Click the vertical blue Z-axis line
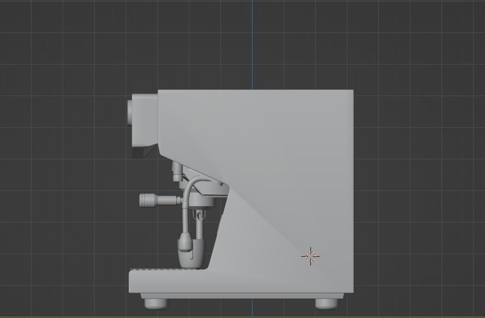This screenshot has height=318, width=485. 252,46
